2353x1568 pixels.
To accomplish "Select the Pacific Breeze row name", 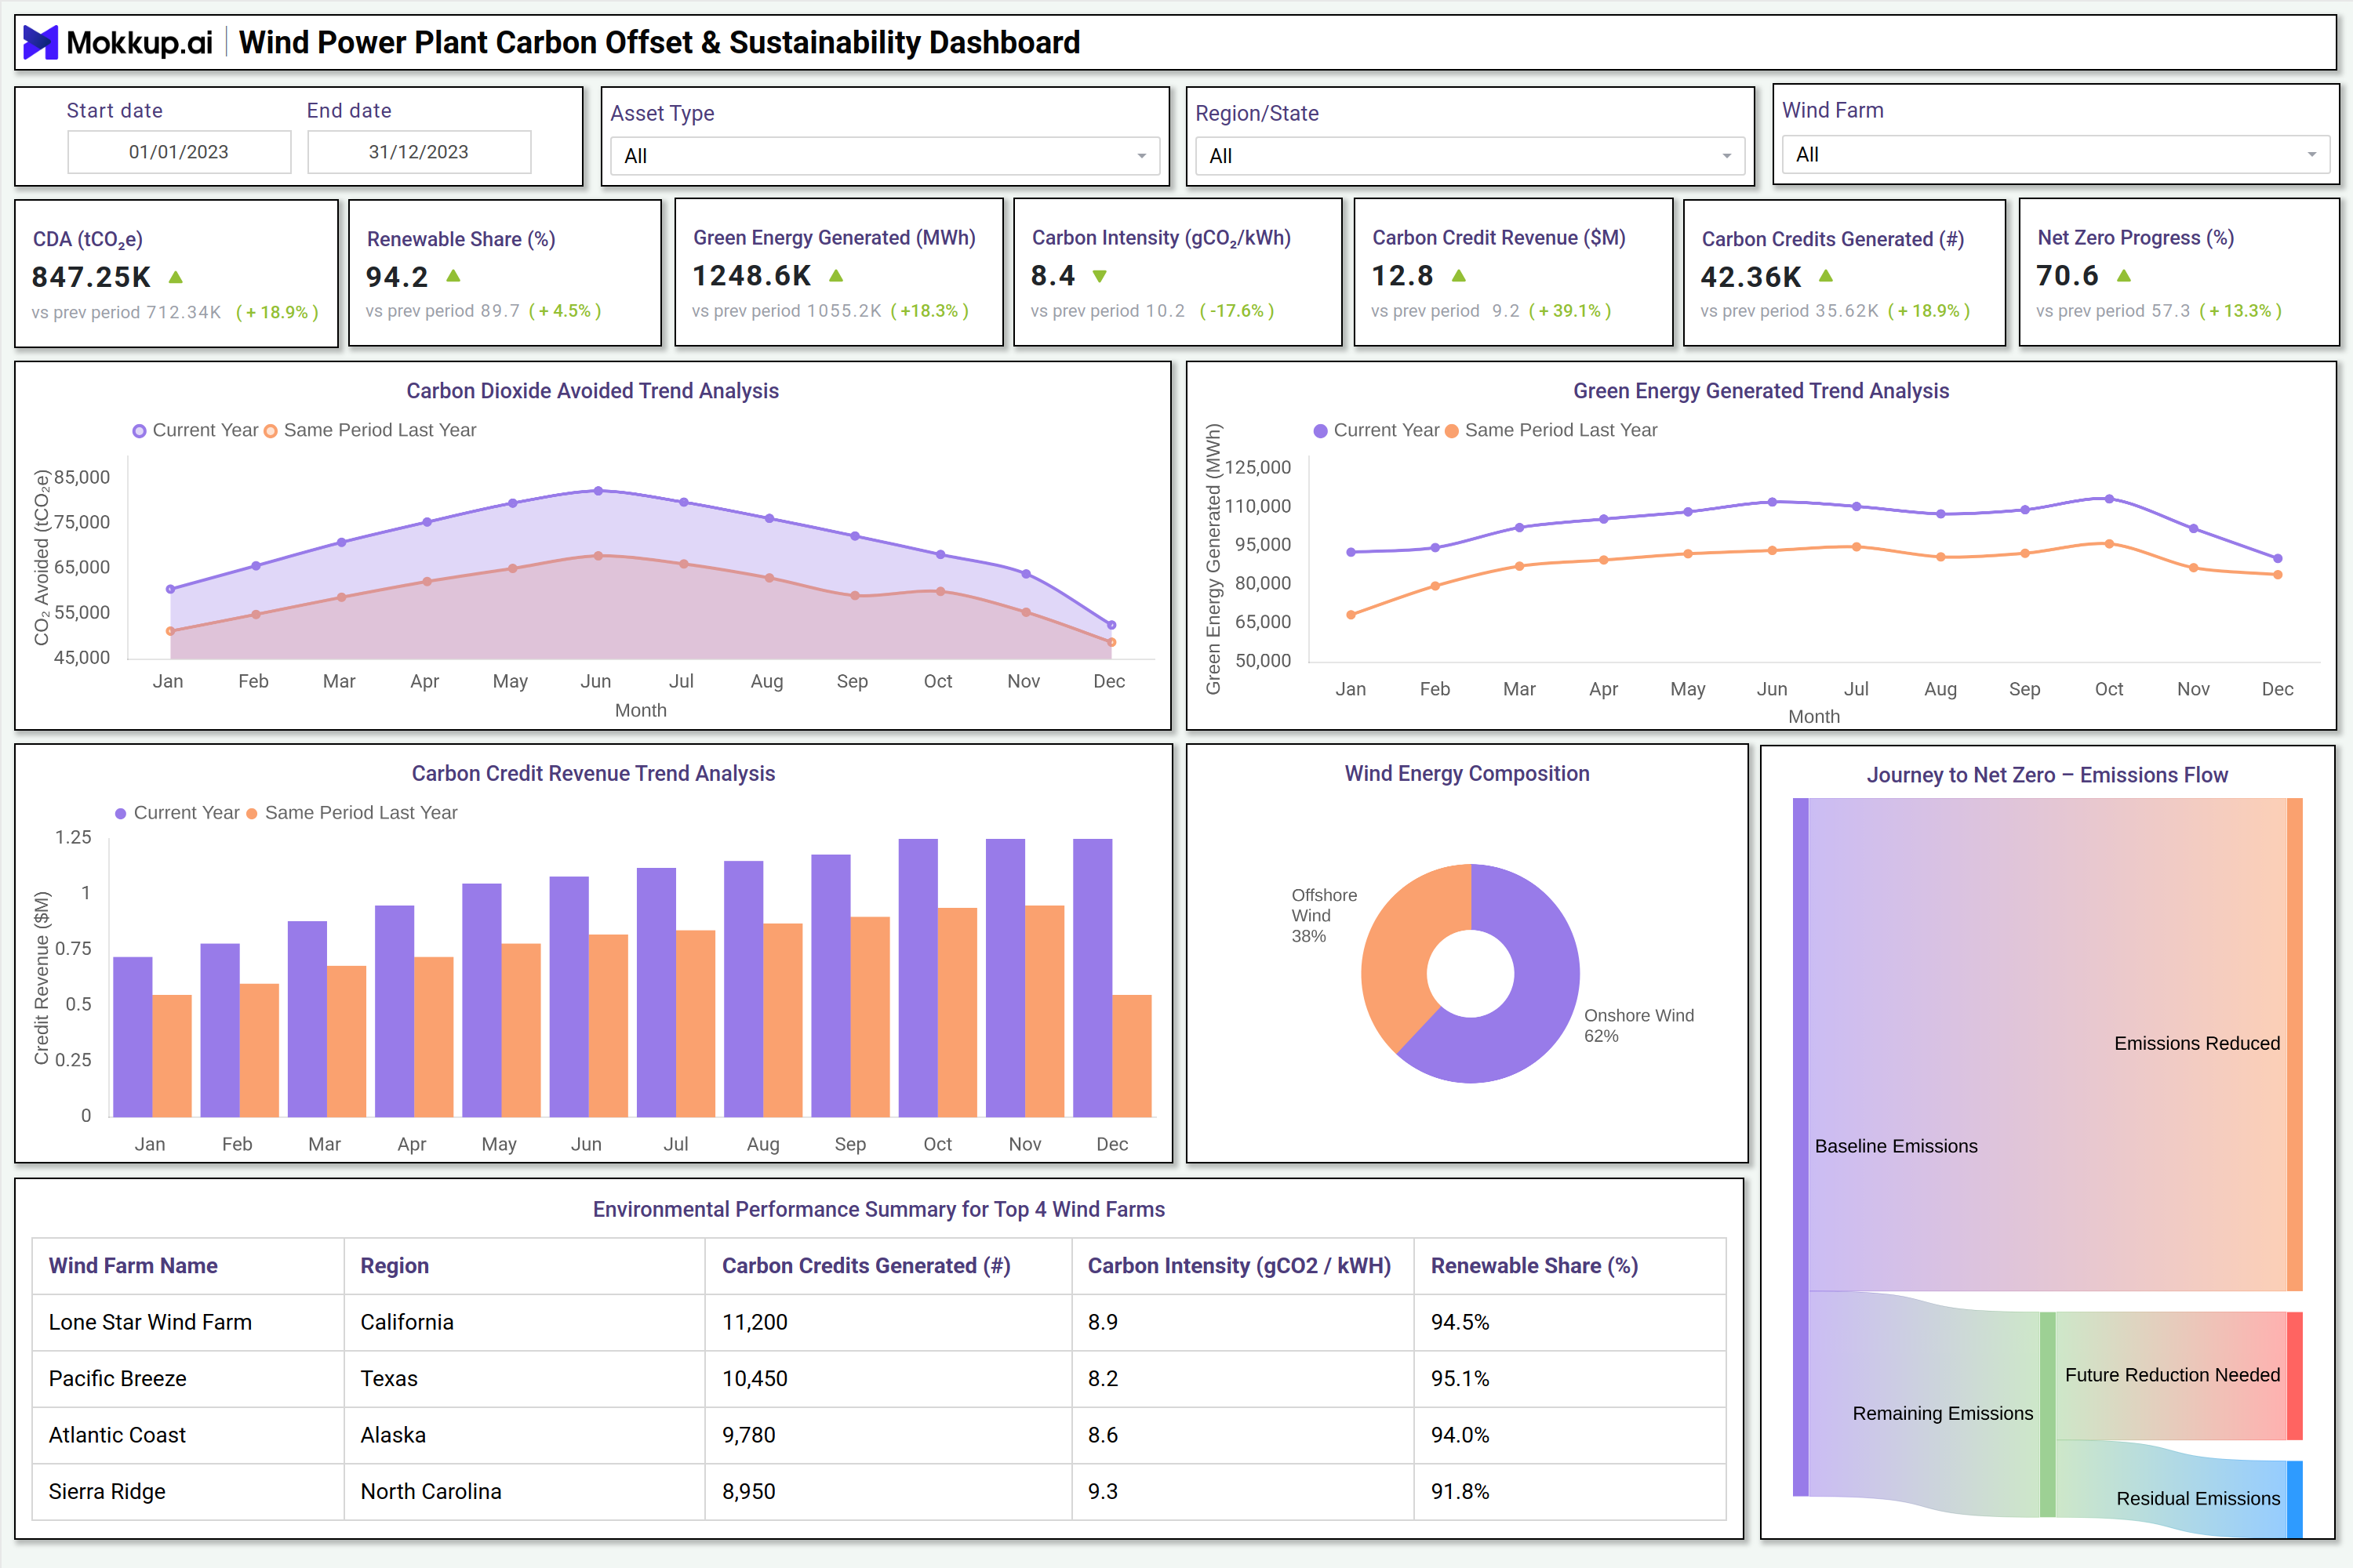I will [117, 1378].
